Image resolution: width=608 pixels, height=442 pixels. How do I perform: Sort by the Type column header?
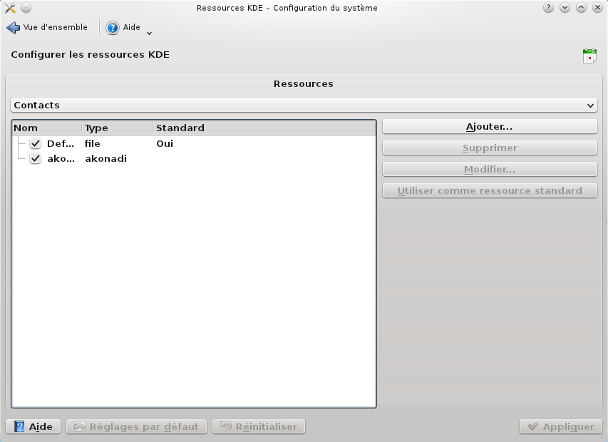[118, 128]
